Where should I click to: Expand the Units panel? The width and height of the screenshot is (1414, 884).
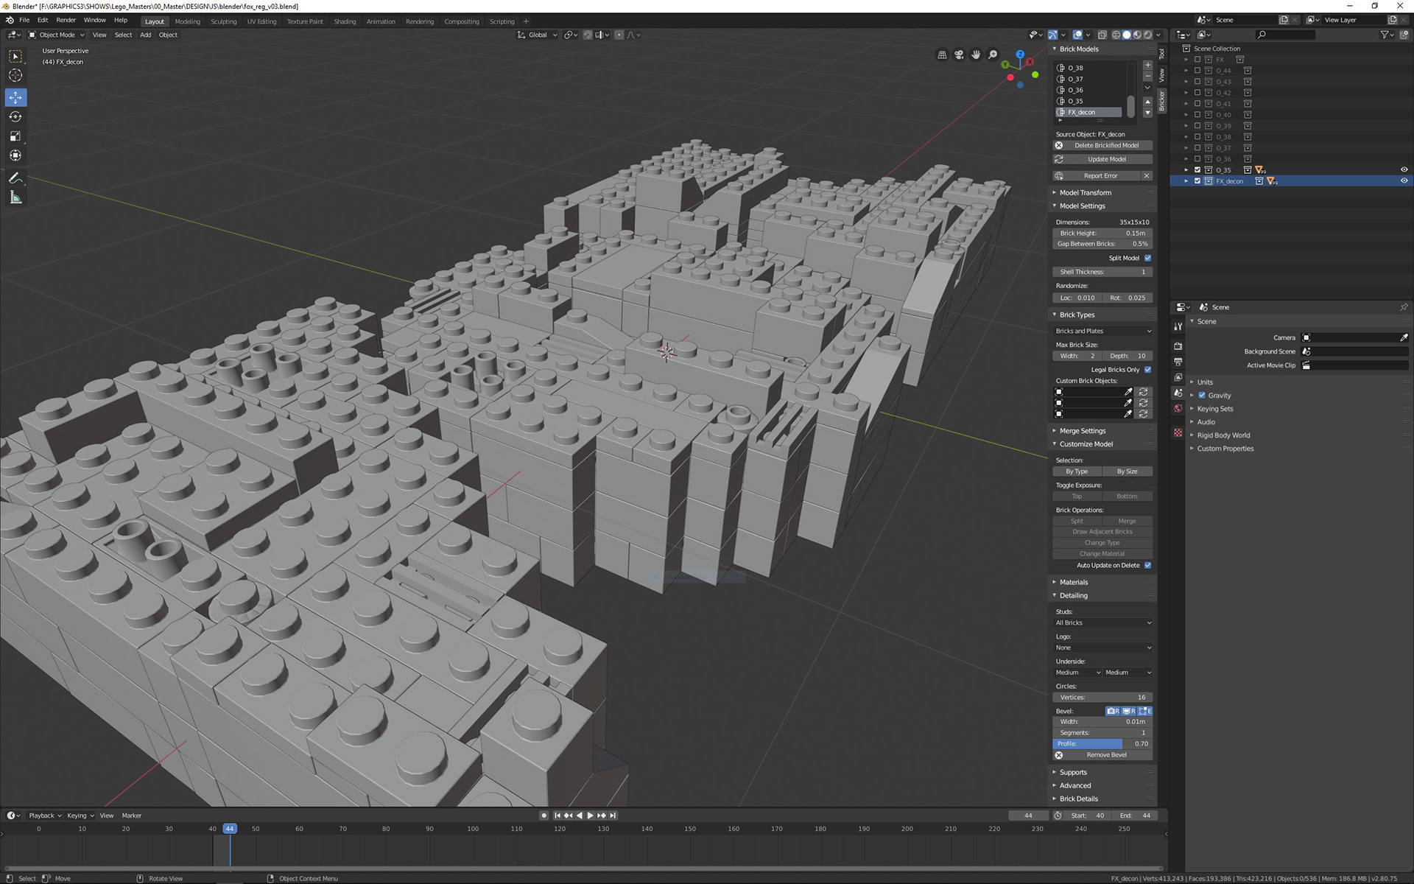point(1204,382)
